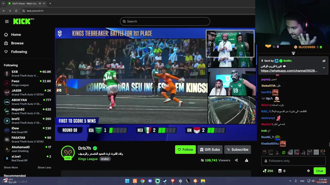Image resolution: width=330 pixels, height=185 pixels.
Task: Open the browser tab list dropdown
Action: point(3,4)
